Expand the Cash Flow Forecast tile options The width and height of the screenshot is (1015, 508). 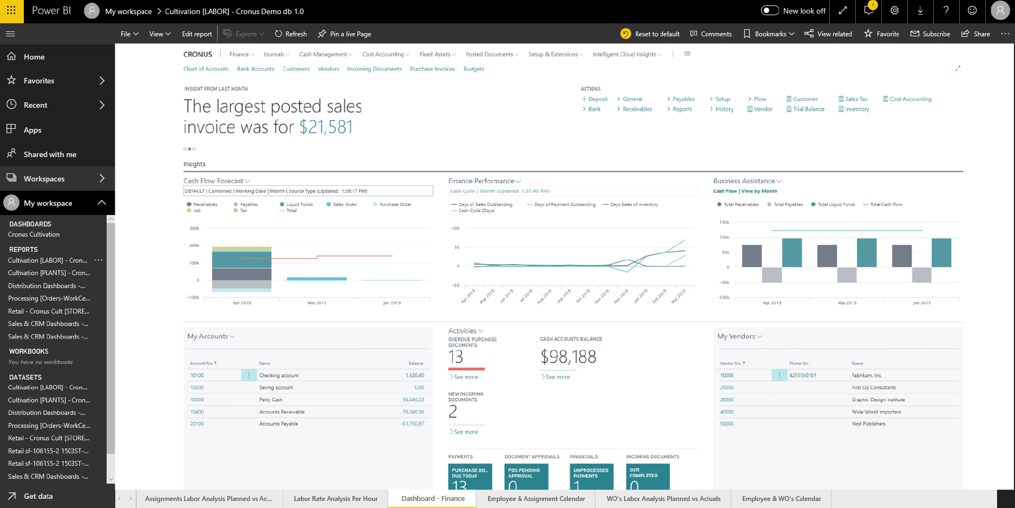(247, 180)
